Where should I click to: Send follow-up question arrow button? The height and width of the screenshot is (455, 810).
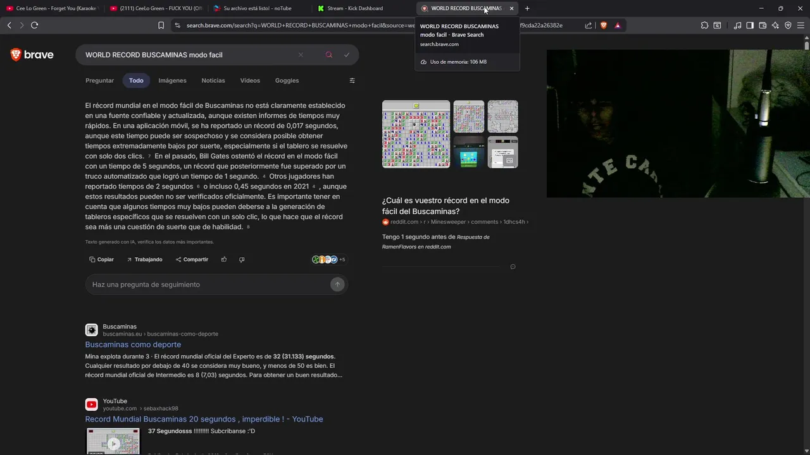tap(337, 284)
